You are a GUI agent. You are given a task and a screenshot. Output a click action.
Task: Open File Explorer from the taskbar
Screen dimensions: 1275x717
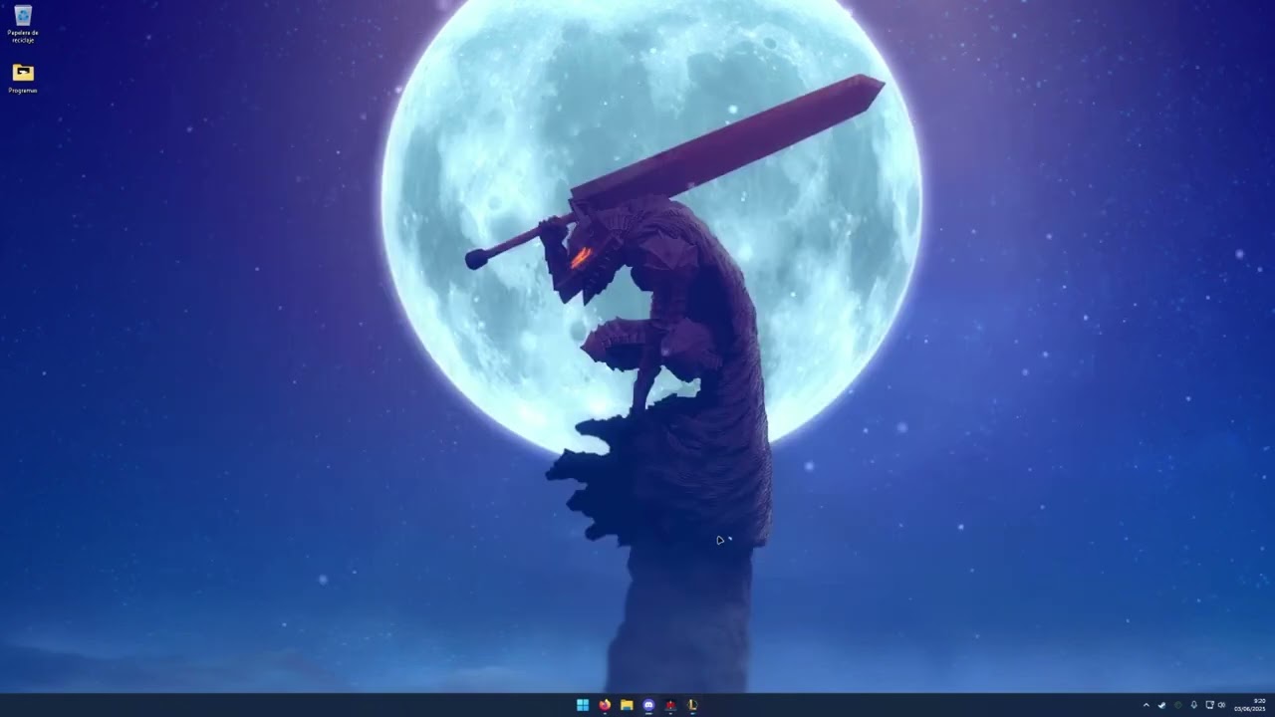pyautogui.click(x=627, y=705)
